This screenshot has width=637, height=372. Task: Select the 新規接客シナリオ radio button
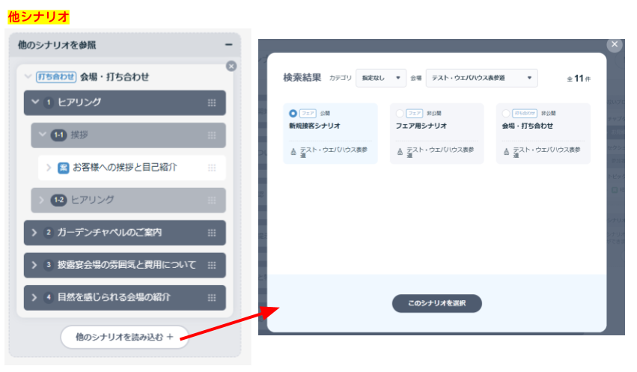(293, 114)
